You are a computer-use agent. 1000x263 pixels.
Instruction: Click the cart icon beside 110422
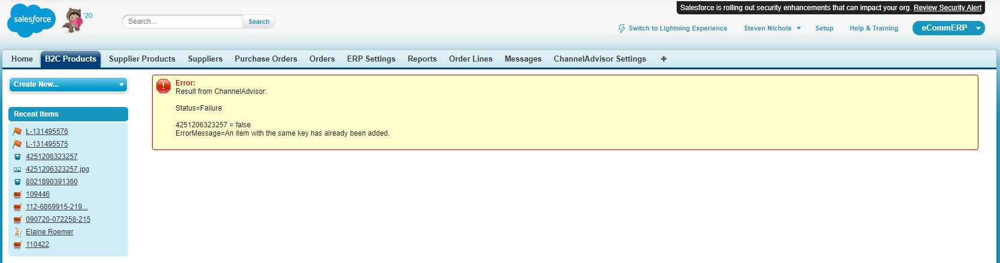click(x=17, y=244)
